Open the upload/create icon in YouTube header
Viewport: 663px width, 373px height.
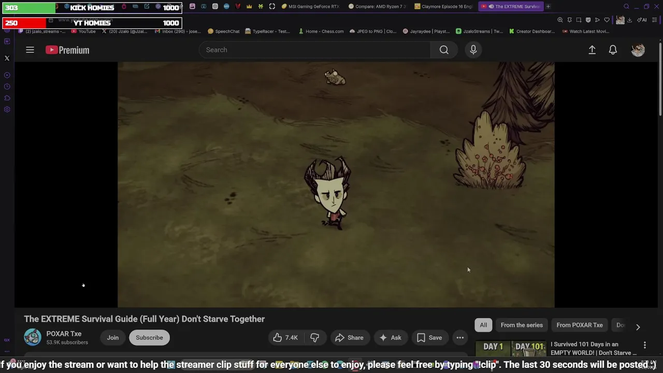(x=592, y=50)
